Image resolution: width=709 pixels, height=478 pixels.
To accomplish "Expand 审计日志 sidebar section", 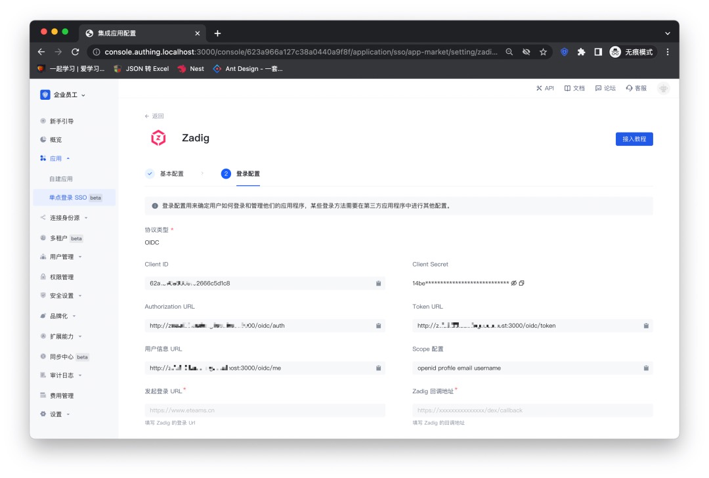I will click(x=62, y=376).
